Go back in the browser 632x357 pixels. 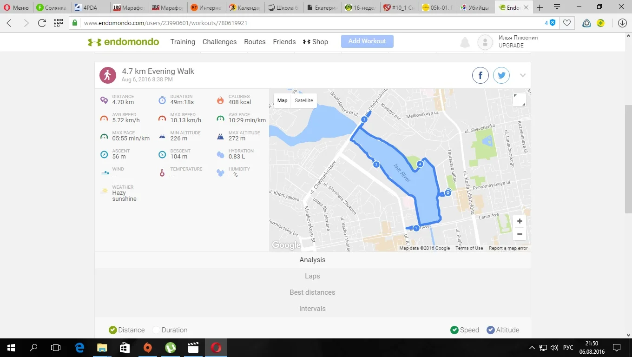click(9, 23)
